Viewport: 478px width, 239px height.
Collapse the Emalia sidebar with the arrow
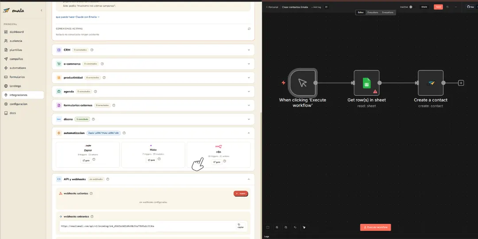pos(42,10)
